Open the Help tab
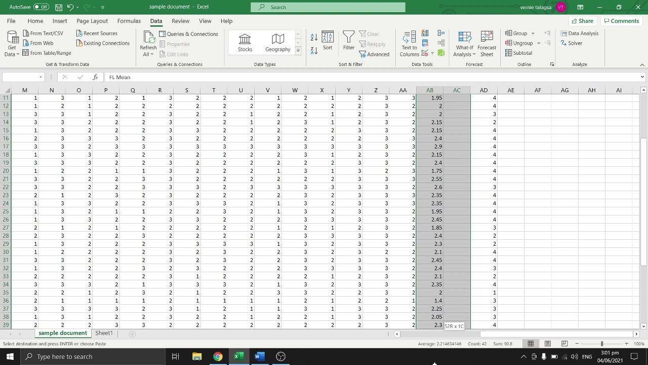The image size is (648, 365). pyautogui.click(x=226, y=21)
